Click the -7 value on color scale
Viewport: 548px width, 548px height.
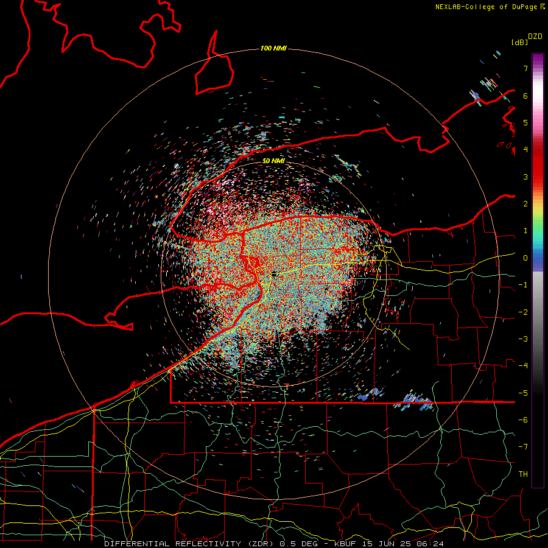coord(523,447)
